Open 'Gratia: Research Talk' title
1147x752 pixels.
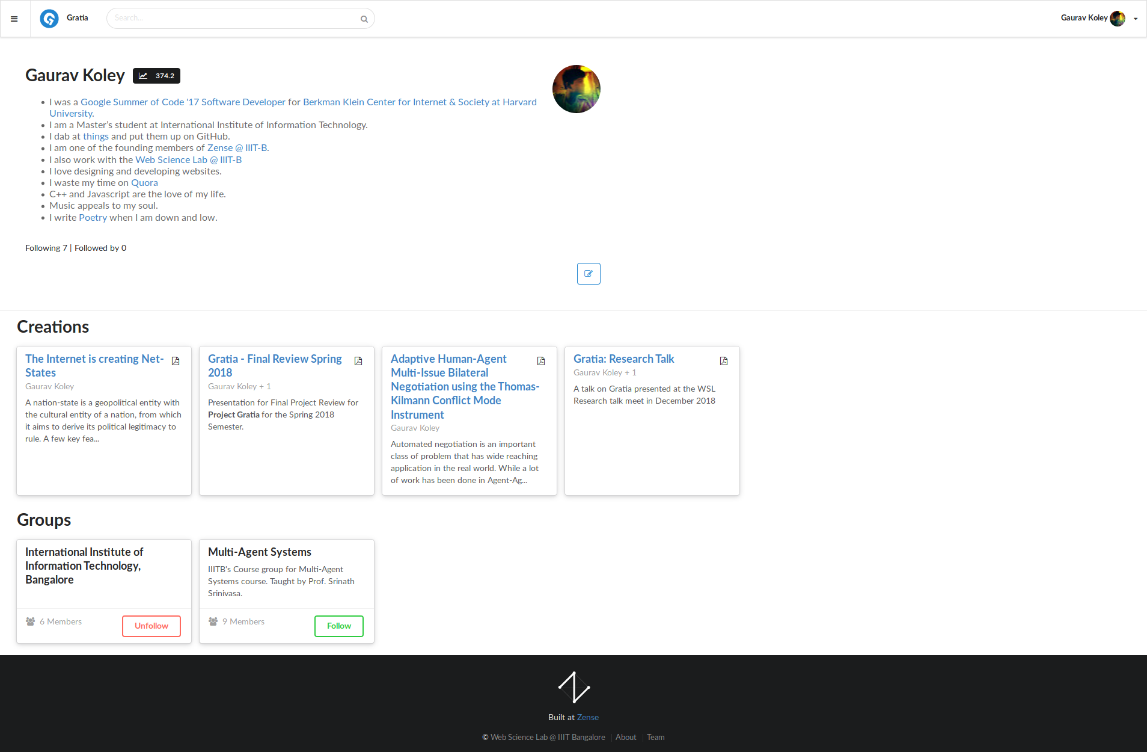tap(623, 359)
